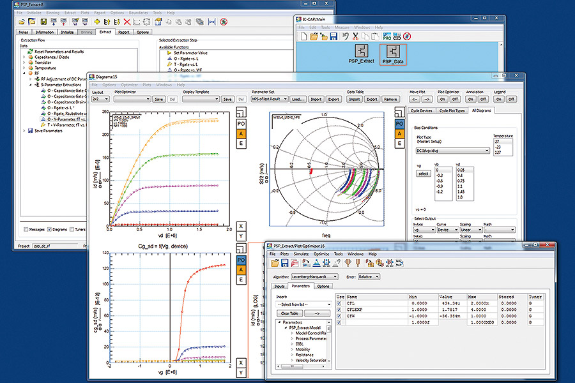Screen dimensions: 575x383
Task: Expand the Transistor node in Extraction Flow tree
Action: coord(23,63)
